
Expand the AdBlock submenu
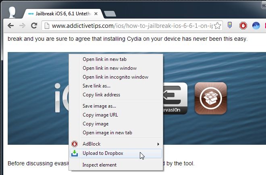pyautogui.click(x=116, y=144)
